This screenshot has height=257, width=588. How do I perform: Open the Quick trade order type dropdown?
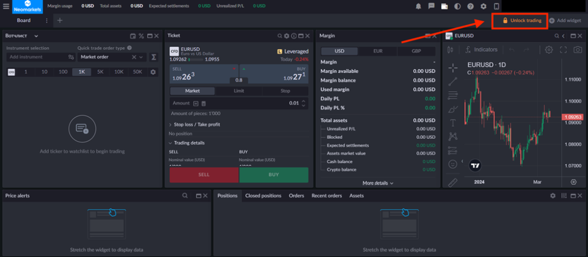click(111, 57)
